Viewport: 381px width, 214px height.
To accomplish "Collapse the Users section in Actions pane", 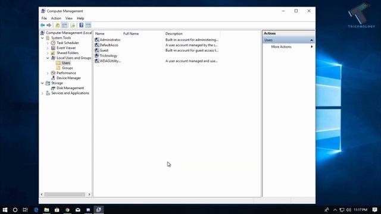I will click(x=311, y=40).
